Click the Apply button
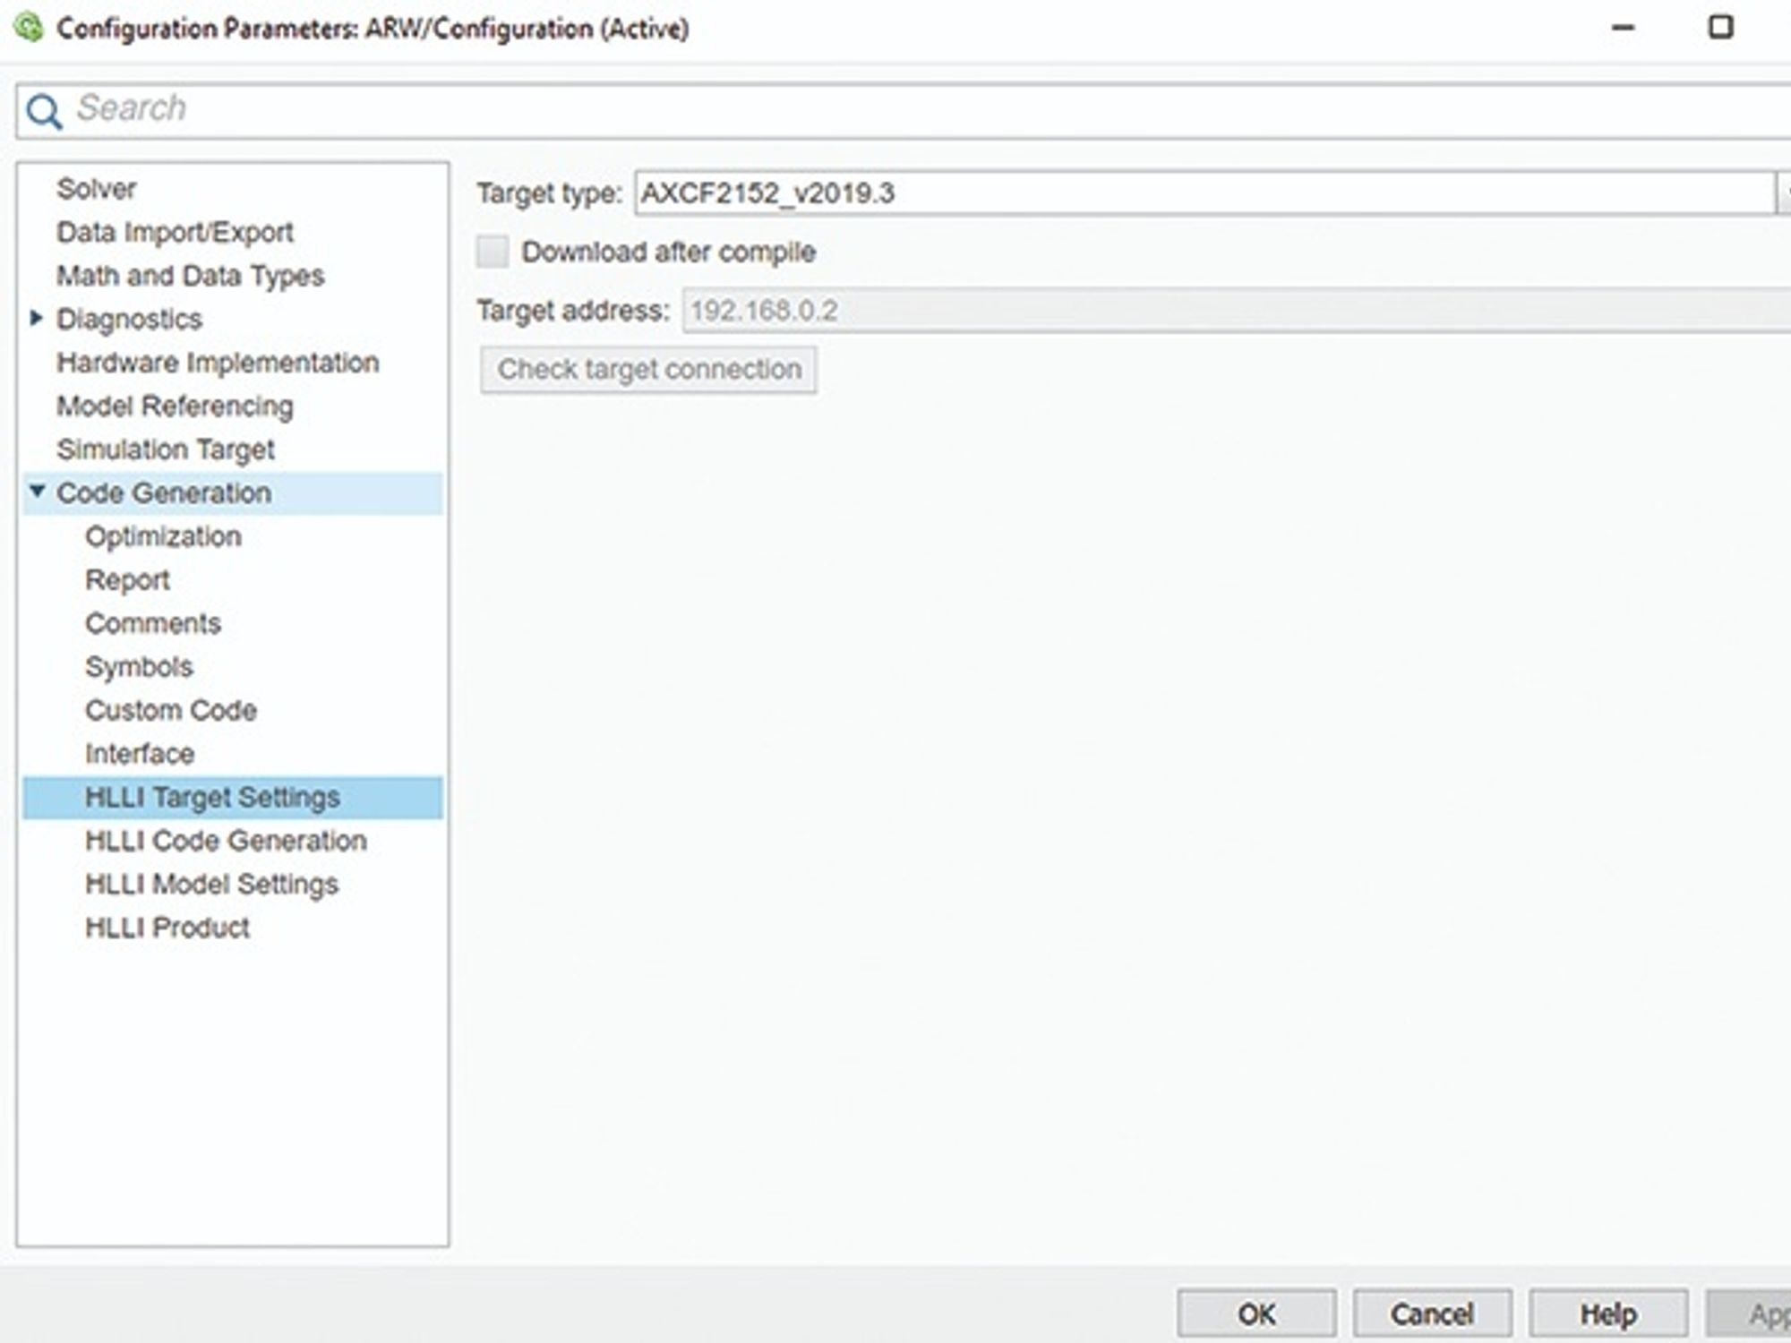 point(1750,1313)
